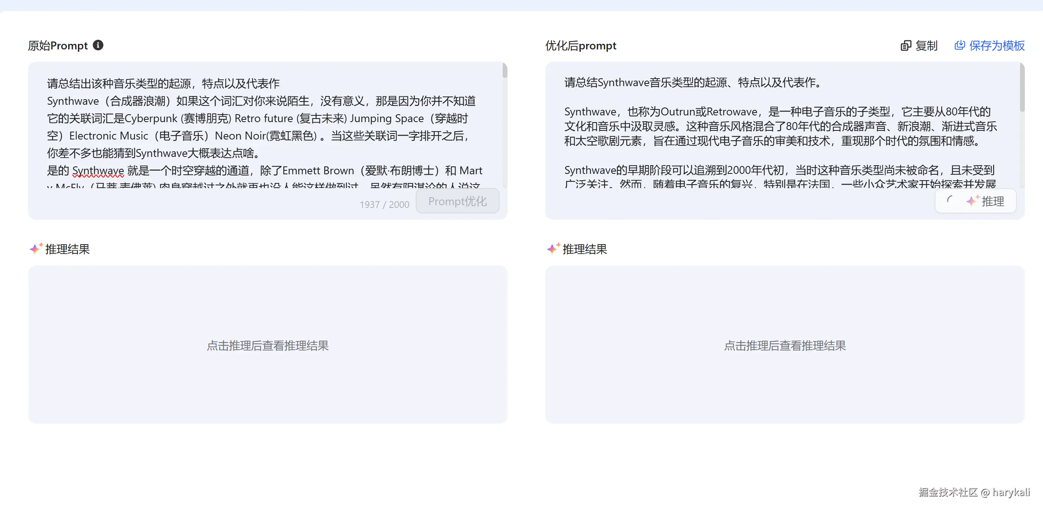Click the right empty inference result panel
The image size is (1043, 511).
tap(785, 345)
